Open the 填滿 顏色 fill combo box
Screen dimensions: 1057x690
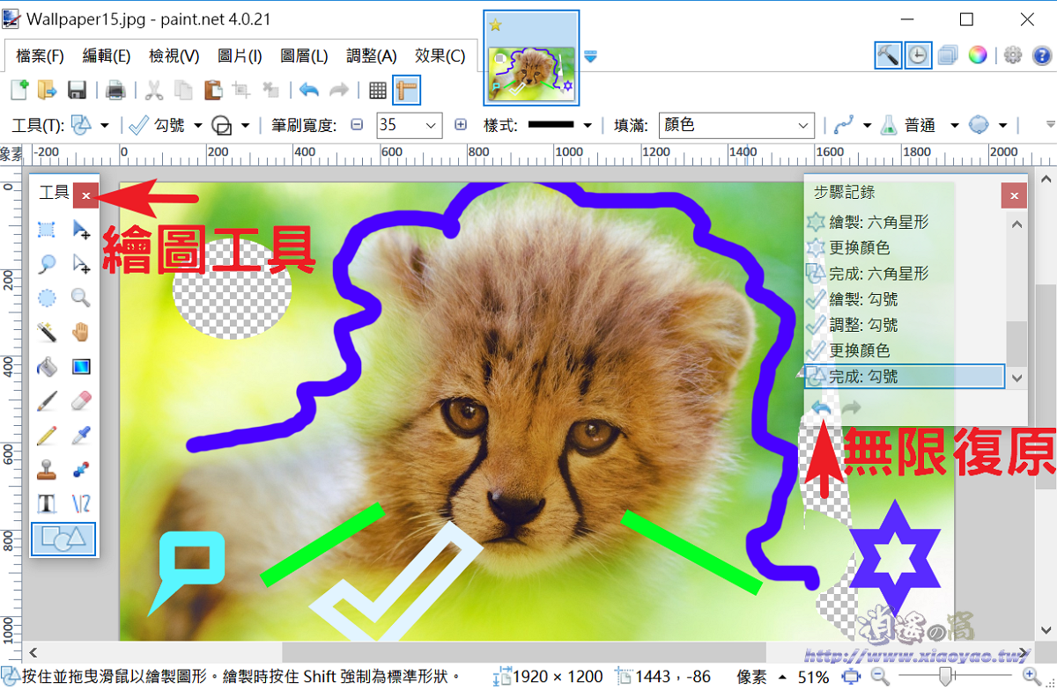(x=736, y=125)
